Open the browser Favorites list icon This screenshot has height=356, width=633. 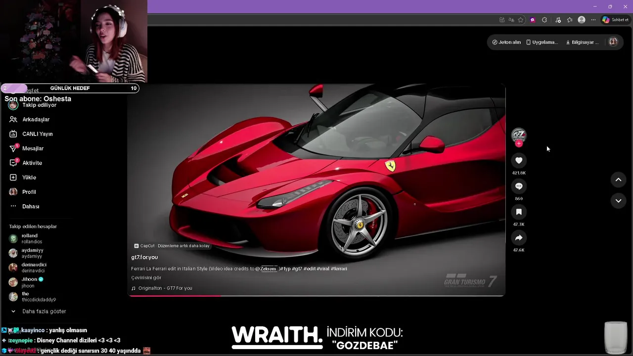coord(570,20)
